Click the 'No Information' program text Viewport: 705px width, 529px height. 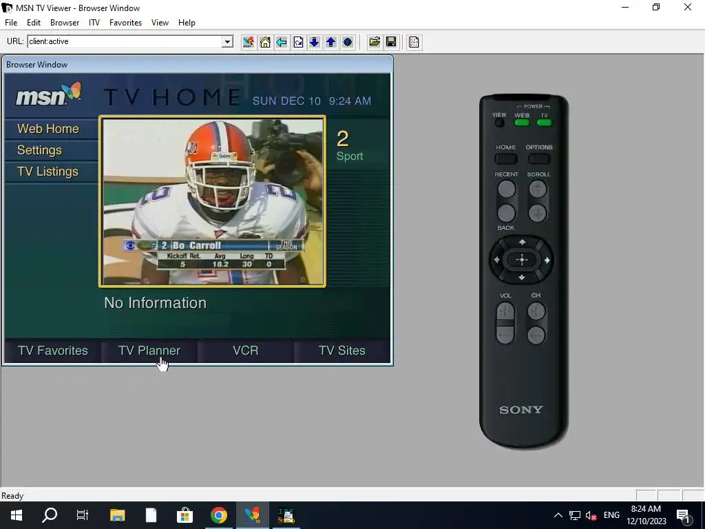(x=155, y=303)
